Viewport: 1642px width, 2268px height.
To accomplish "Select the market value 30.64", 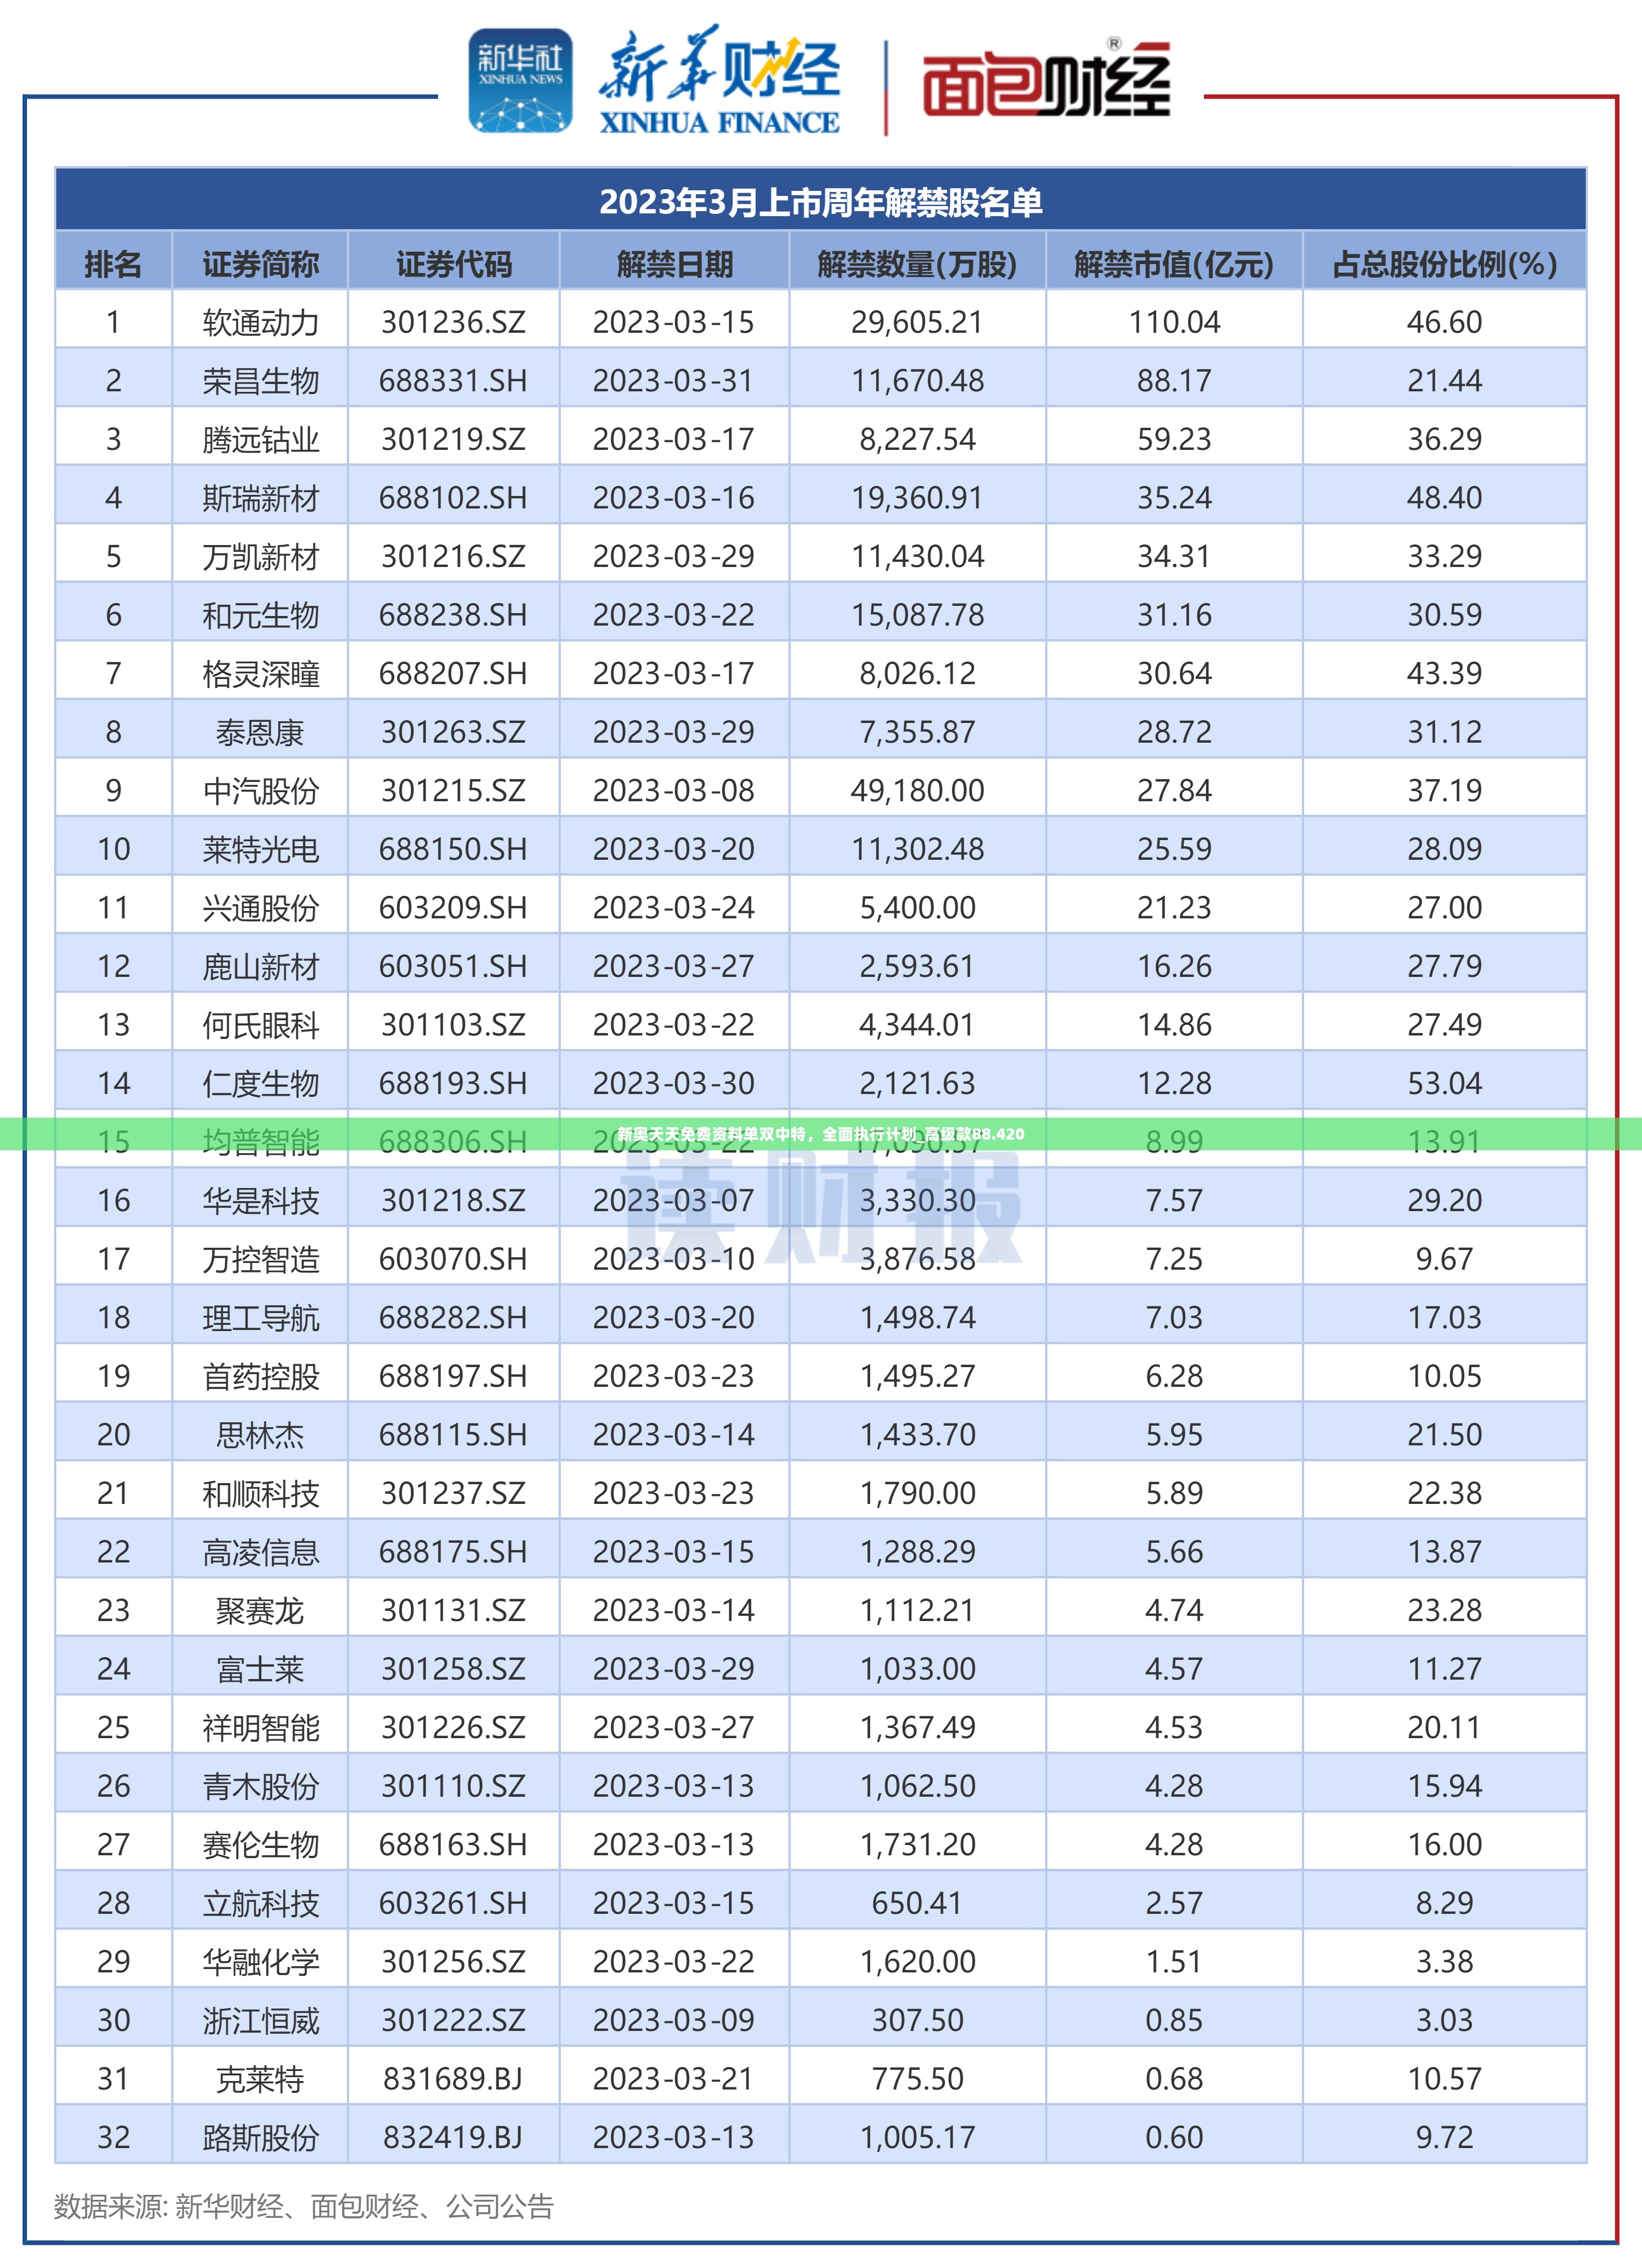I will (1174, 674).
